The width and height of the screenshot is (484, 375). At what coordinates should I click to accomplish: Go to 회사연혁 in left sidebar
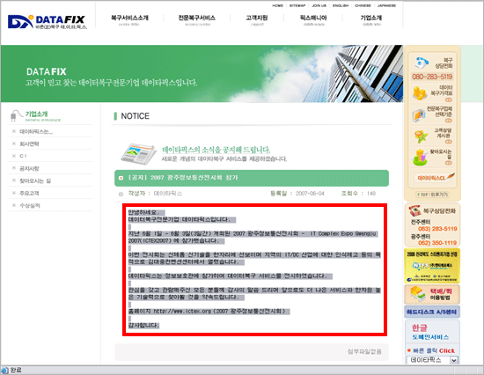pos(29,144)
